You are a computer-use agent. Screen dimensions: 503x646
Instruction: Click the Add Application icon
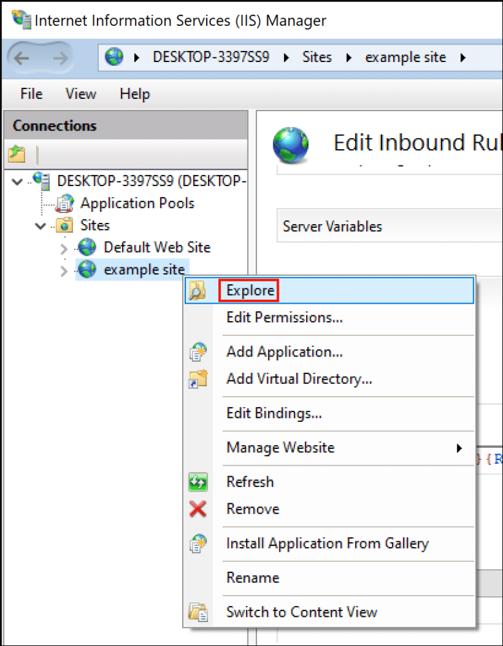point(200,351)
